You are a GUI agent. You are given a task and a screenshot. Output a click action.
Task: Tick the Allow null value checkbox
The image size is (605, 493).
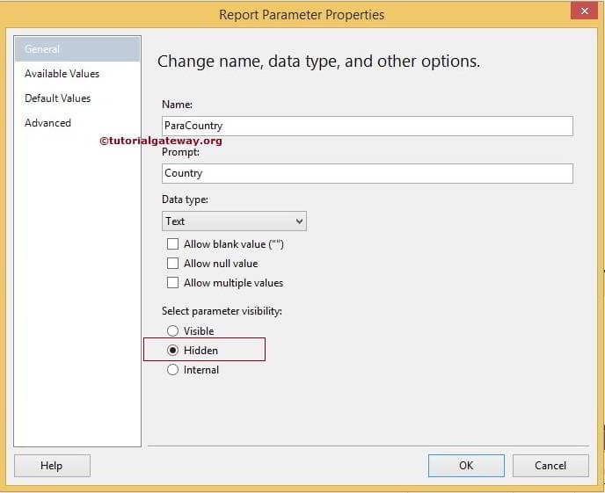[x=172, y=264]
